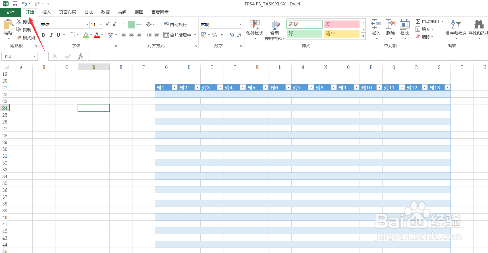The width and height of the screenshot is (488, 253).
Task: Decrease indent in alignment group
Action: click(149, 35)
